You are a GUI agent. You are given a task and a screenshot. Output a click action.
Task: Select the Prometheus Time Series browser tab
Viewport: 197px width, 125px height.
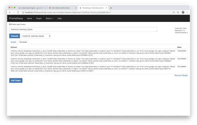pyautogui.click(x=93, y=8)
